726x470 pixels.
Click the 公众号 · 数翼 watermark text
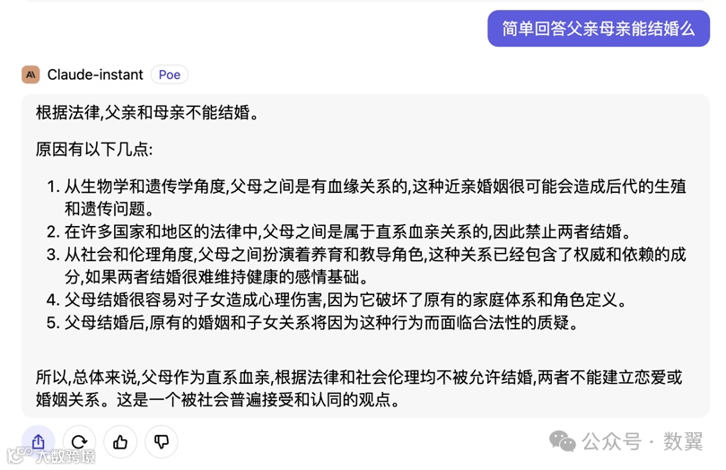click(643, 441)
